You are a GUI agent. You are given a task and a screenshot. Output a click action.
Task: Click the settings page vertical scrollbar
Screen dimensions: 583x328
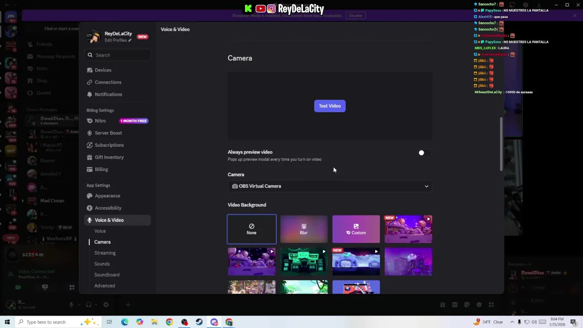(x=502, y=144)
